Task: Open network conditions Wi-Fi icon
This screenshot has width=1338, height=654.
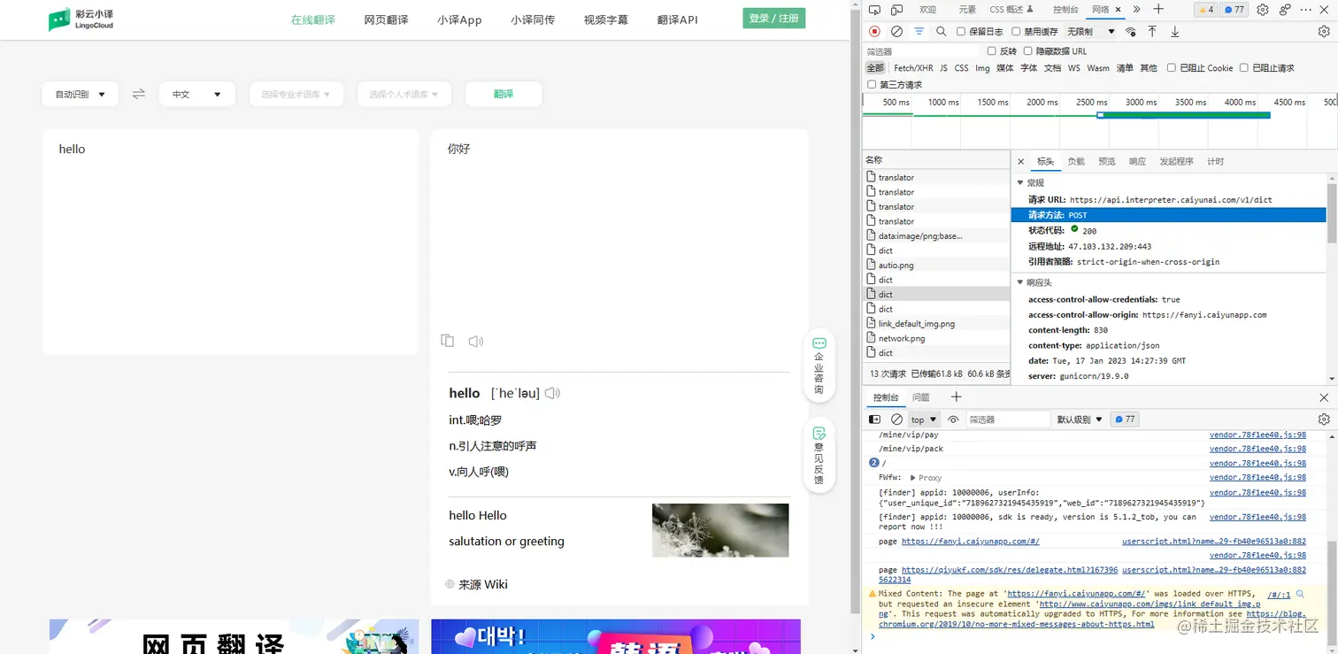Action: pos(1130,32)
